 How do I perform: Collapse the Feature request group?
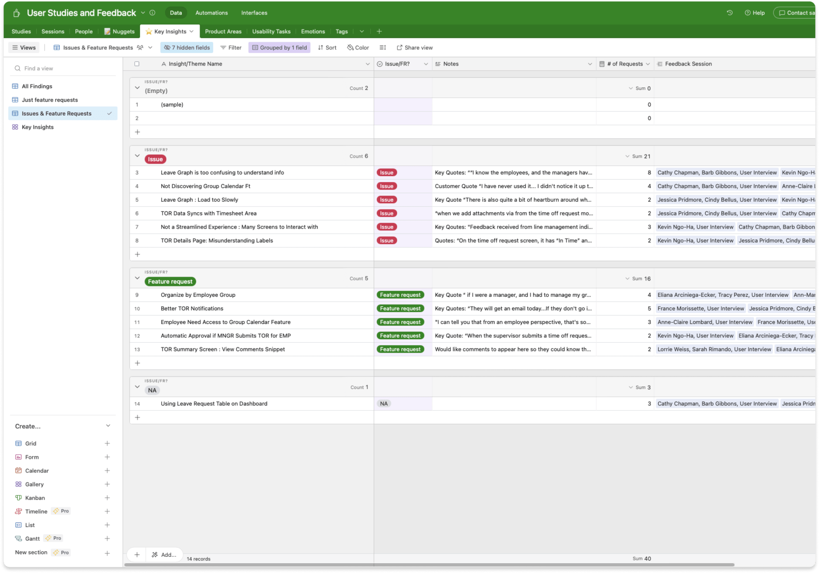tap(137, 278)
